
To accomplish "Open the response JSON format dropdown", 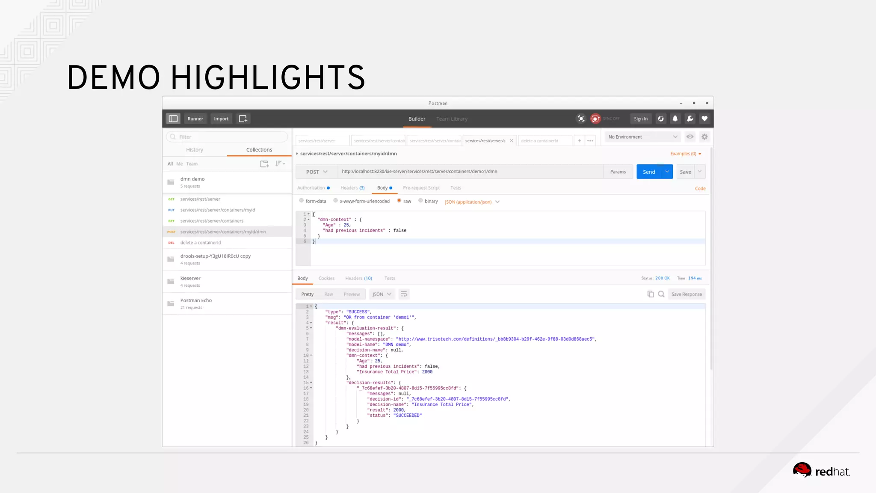I will (382, 294).
